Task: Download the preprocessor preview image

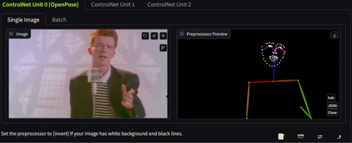Action: point(334,35)
